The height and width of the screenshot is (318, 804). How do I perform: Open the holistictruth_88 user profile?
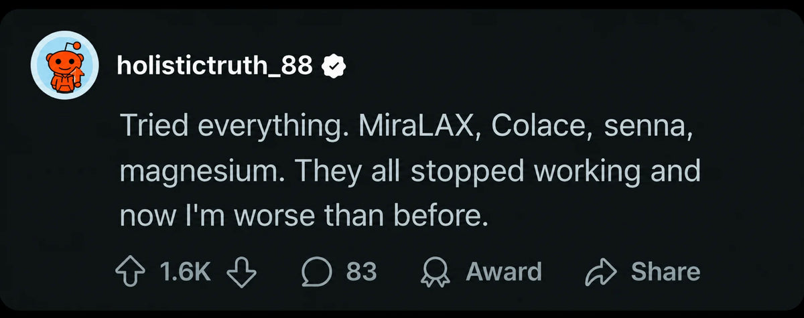tap(214, 65)
